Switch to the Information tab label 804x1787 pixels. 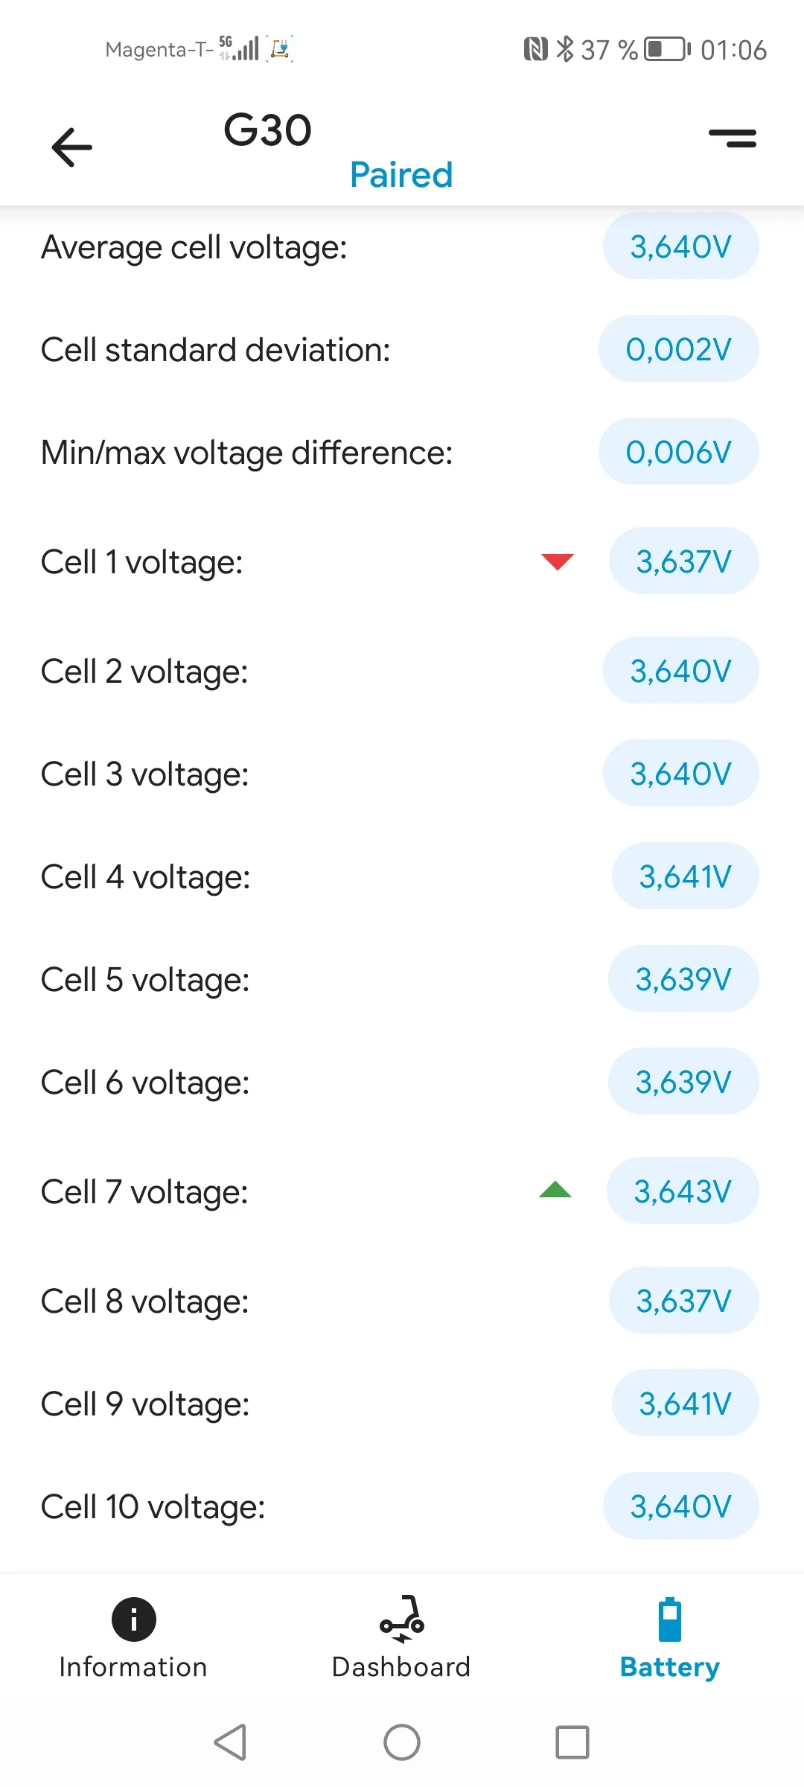pos(133,1667)
